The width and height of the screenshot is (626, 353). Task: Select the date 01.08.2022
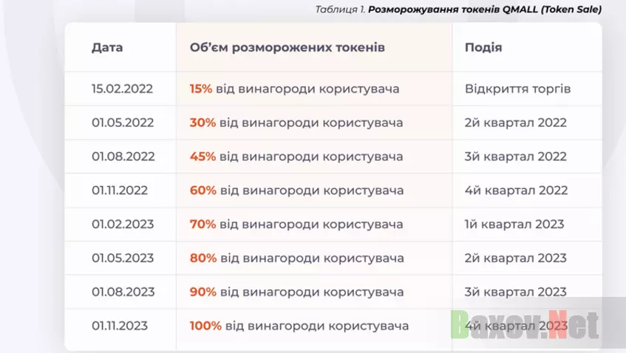(123, 157)
